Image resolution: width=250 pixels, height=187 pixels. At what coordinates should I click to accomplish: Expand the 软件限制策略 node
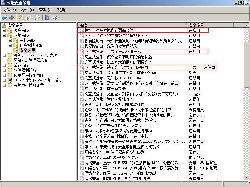click(4, 70)
